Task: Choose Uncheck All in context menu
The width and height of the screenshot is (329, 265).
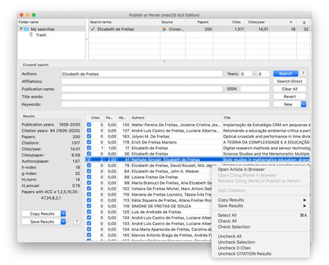Action: point(230,237)
